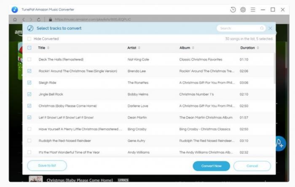The width and height of the screenshot is (295, 187).
Task: Click artist name Andy Williams
Action: [x=139, y=153]
